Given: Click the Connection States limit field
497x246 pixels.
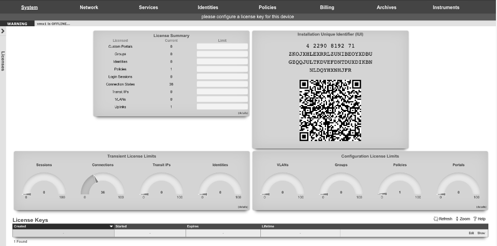Looking at the screenshot, I should pos(222,84).
